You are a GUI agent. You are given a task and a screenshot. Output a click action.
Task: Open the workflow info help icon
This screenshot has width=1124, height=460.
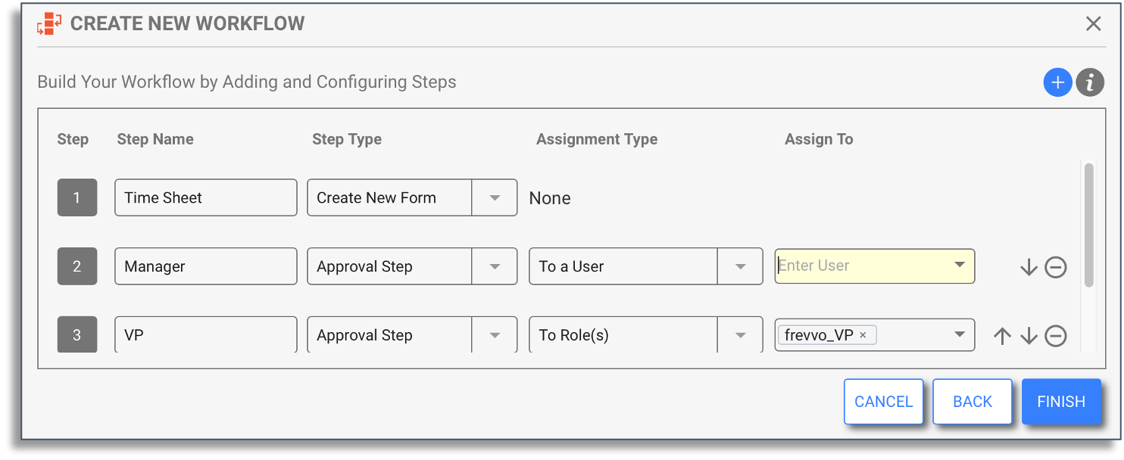(x=1090, y=82)
